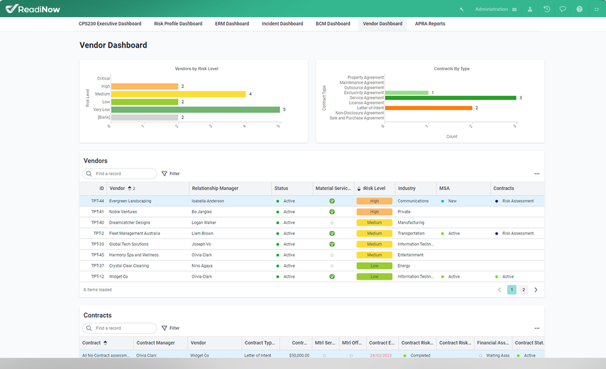
Task: Open the user profile icon
Action: 530,9
